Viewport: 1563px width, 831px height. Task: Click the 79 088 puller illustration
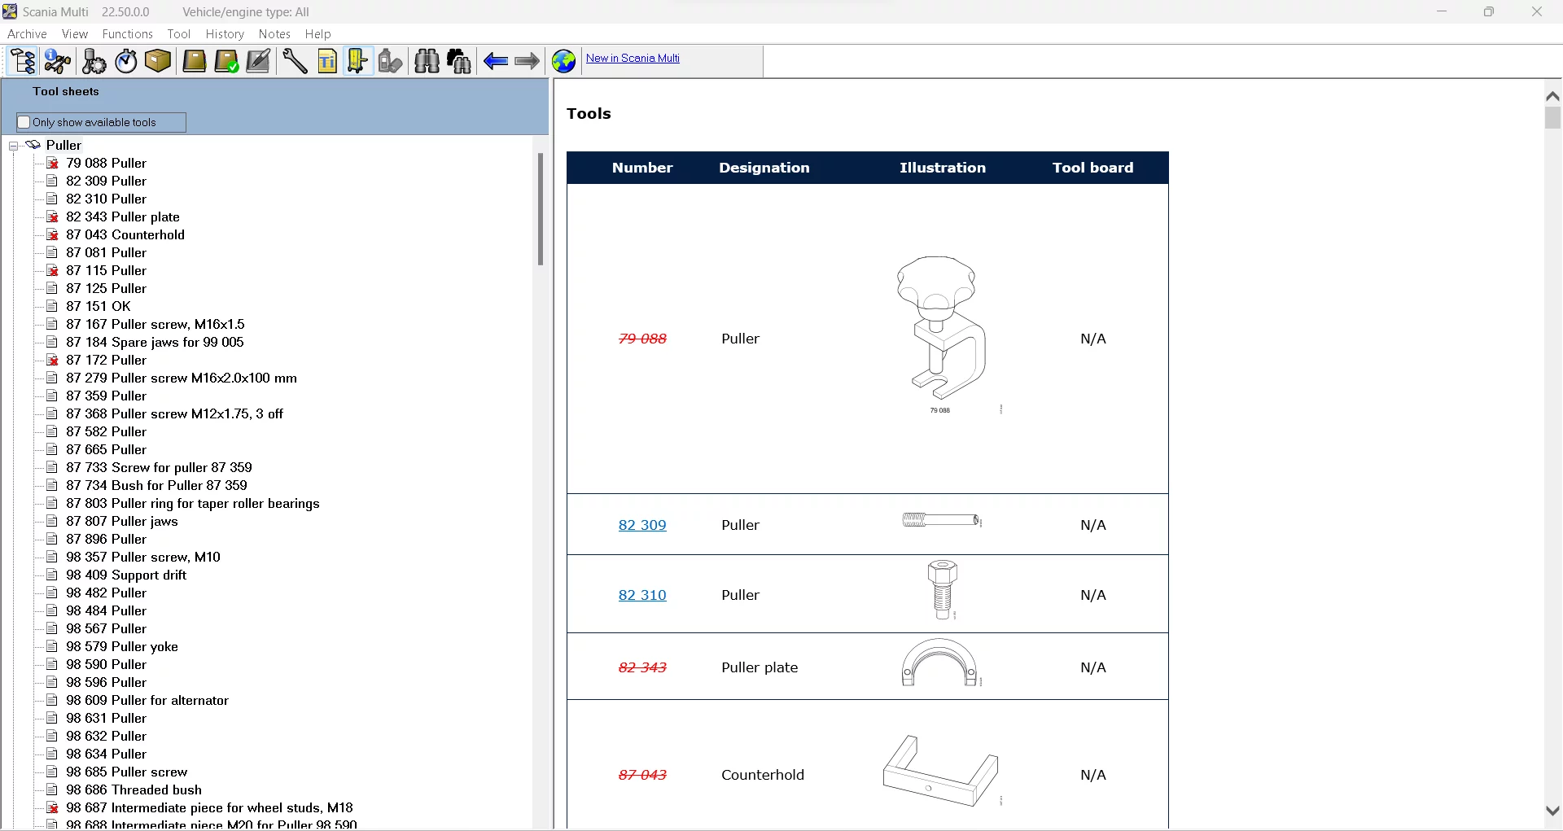[x=940, y=330]
